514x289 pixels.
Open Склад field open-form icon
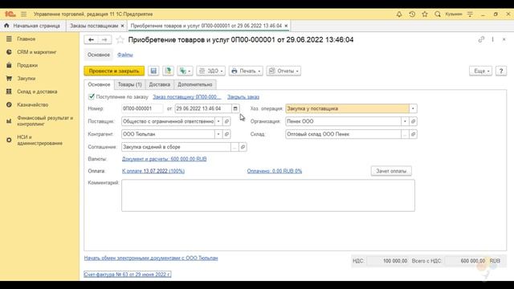tap(413, 134)
